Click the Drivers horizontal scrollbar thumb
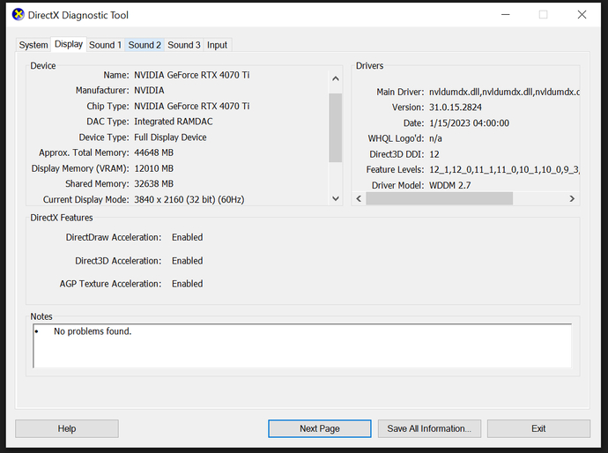This screenshot has width=608, height=453. pyautogui.click(x=440, y=199)
